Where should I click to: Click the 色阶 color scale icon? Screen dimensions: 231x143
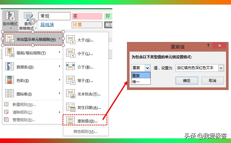[x=10, y=80]
